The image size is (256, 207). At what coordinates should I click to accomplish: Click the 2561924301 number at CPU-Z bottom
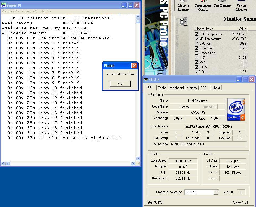(x=155, y=202)
